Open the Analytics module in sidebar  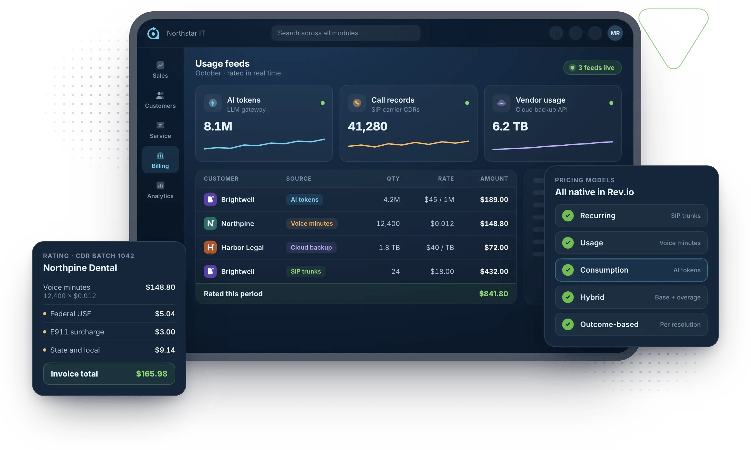[160, 190]
